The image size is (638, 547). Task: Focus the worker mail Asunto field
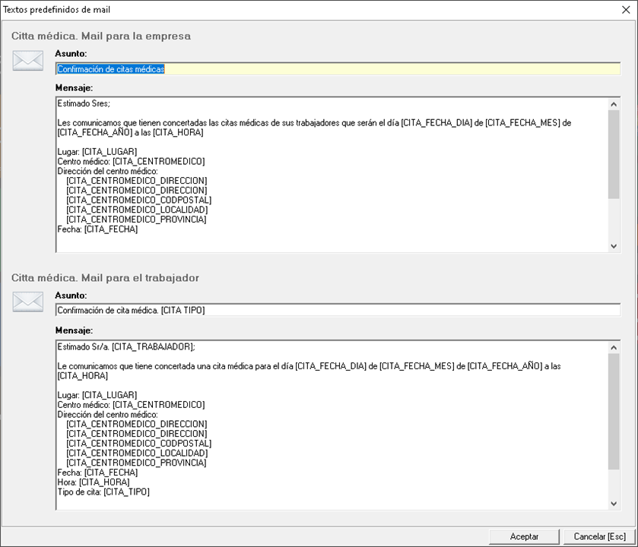click(x=338, y=310)
